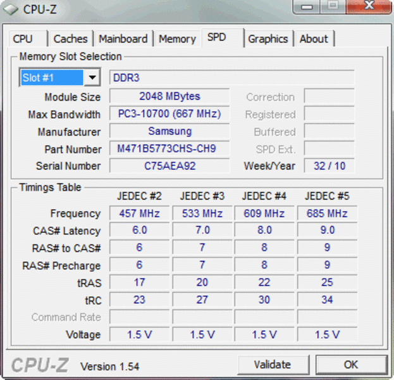Screen dimensions: 394x380
Task: Click the Version 1.54 text
Action: point(109,367)
